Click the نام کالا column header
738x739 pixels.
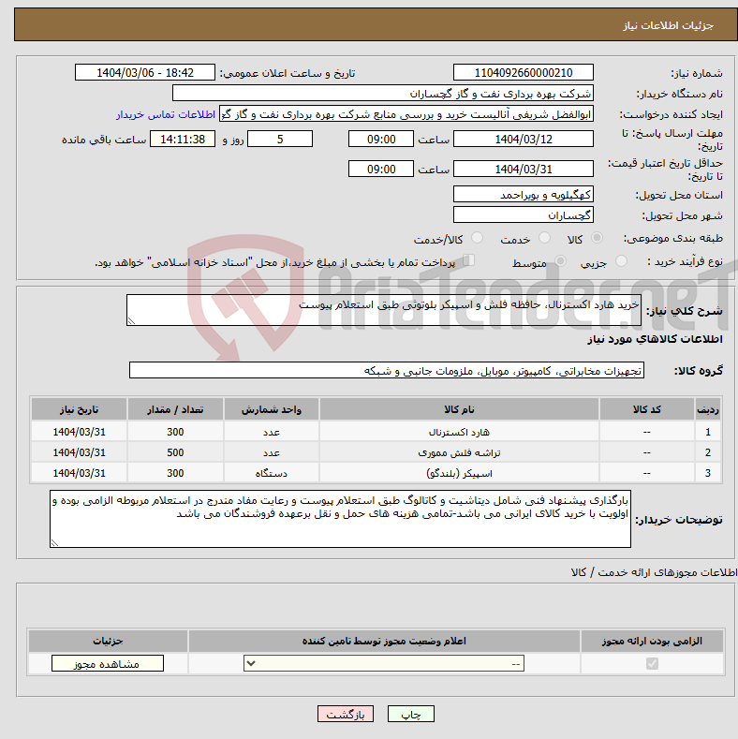[x=459, y=409]
